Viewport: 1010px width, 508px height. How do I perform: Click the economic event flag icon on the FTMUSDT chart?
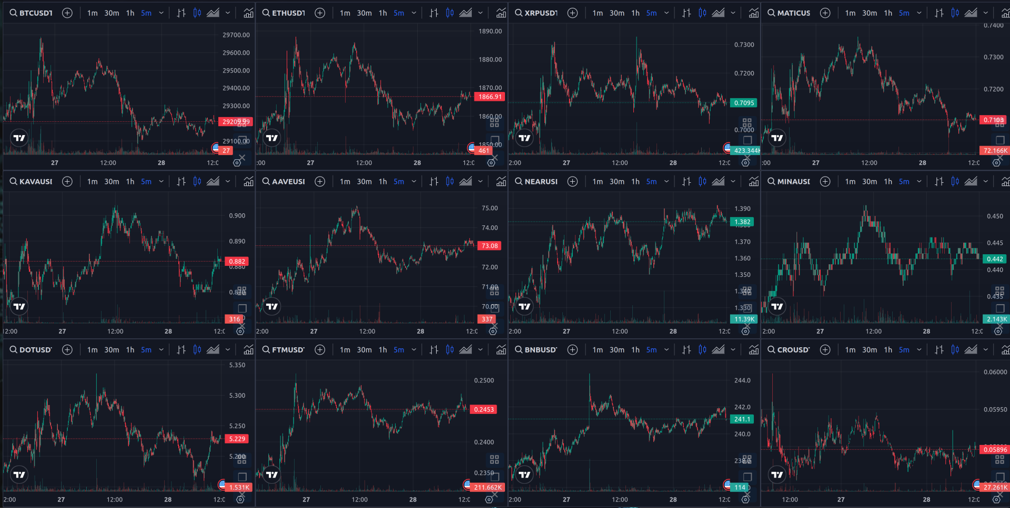click(467, 484)
